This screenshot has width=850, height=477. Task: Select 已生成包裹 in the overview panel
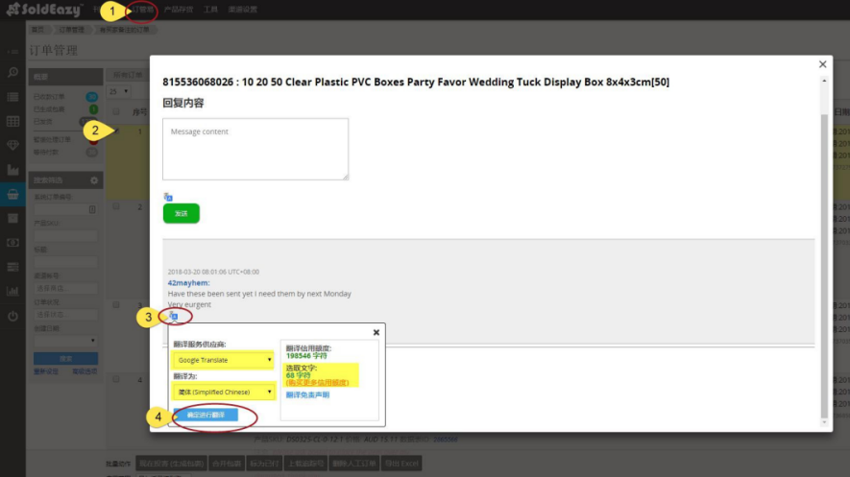pos(49,108)
